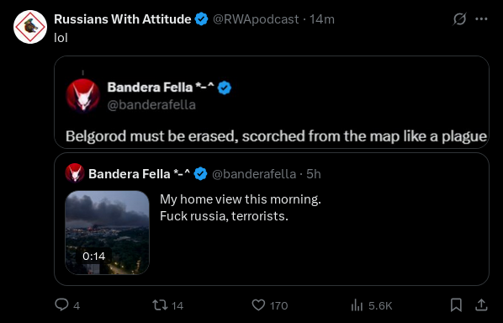
Task: Click the repost arrows icon
Action: tap(160, 304)
